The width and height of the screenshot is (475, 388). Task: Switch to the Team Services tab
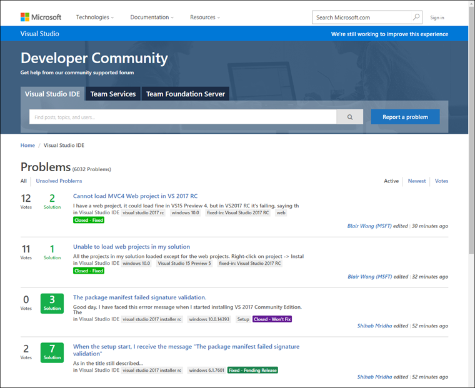click(113, 94)
